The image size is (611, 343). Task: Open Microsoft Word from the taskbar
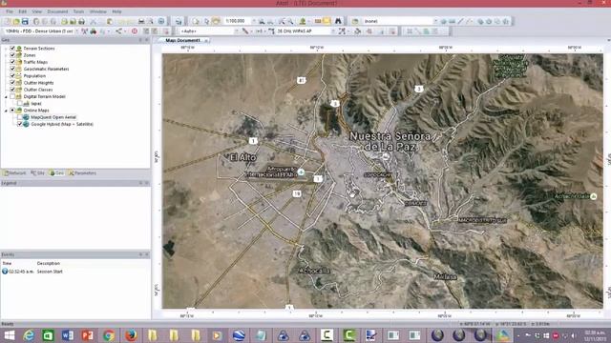coord(68,334)
